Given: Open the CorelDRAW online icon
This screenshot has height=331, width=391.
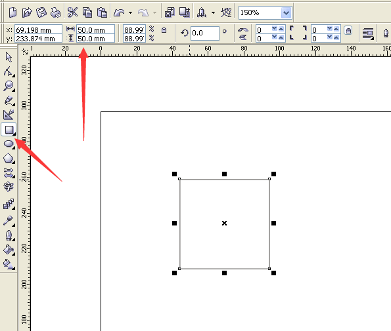Looking at the screenshot, I should point(226,12).
